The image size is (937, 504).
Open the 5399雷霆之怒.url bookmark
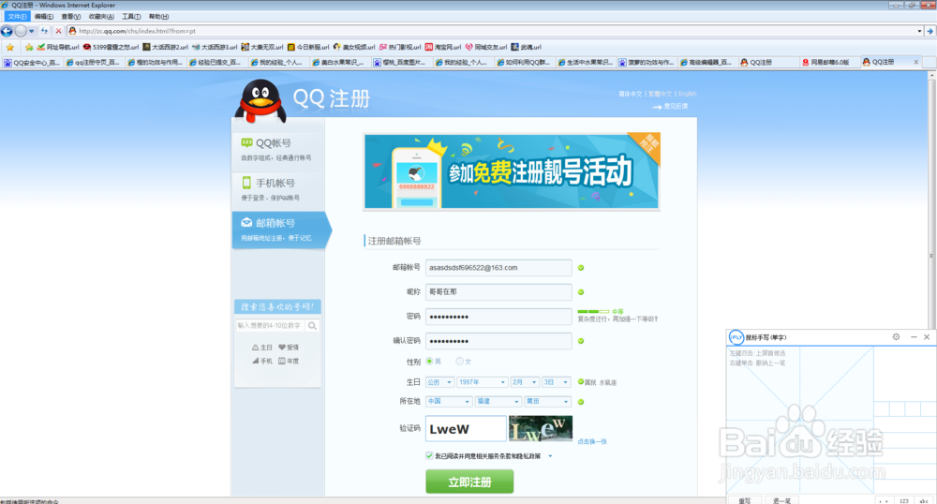pyautogui.click(x=112, y=47)
